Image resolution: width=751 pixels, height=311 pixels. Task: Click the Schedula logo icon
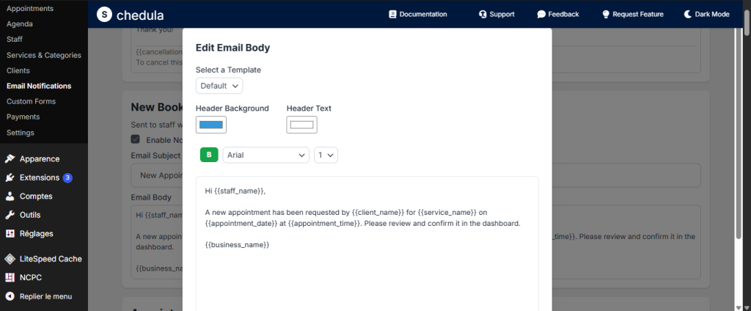point(105,14)
